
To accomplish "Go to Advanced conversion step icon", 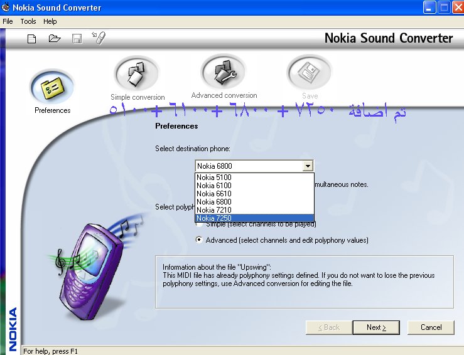I will point(224,72).
